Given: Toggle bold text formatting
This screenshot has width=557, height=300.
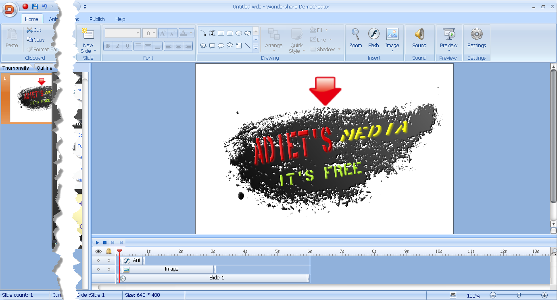Looking at the screenshot, I should click(108, 46).
